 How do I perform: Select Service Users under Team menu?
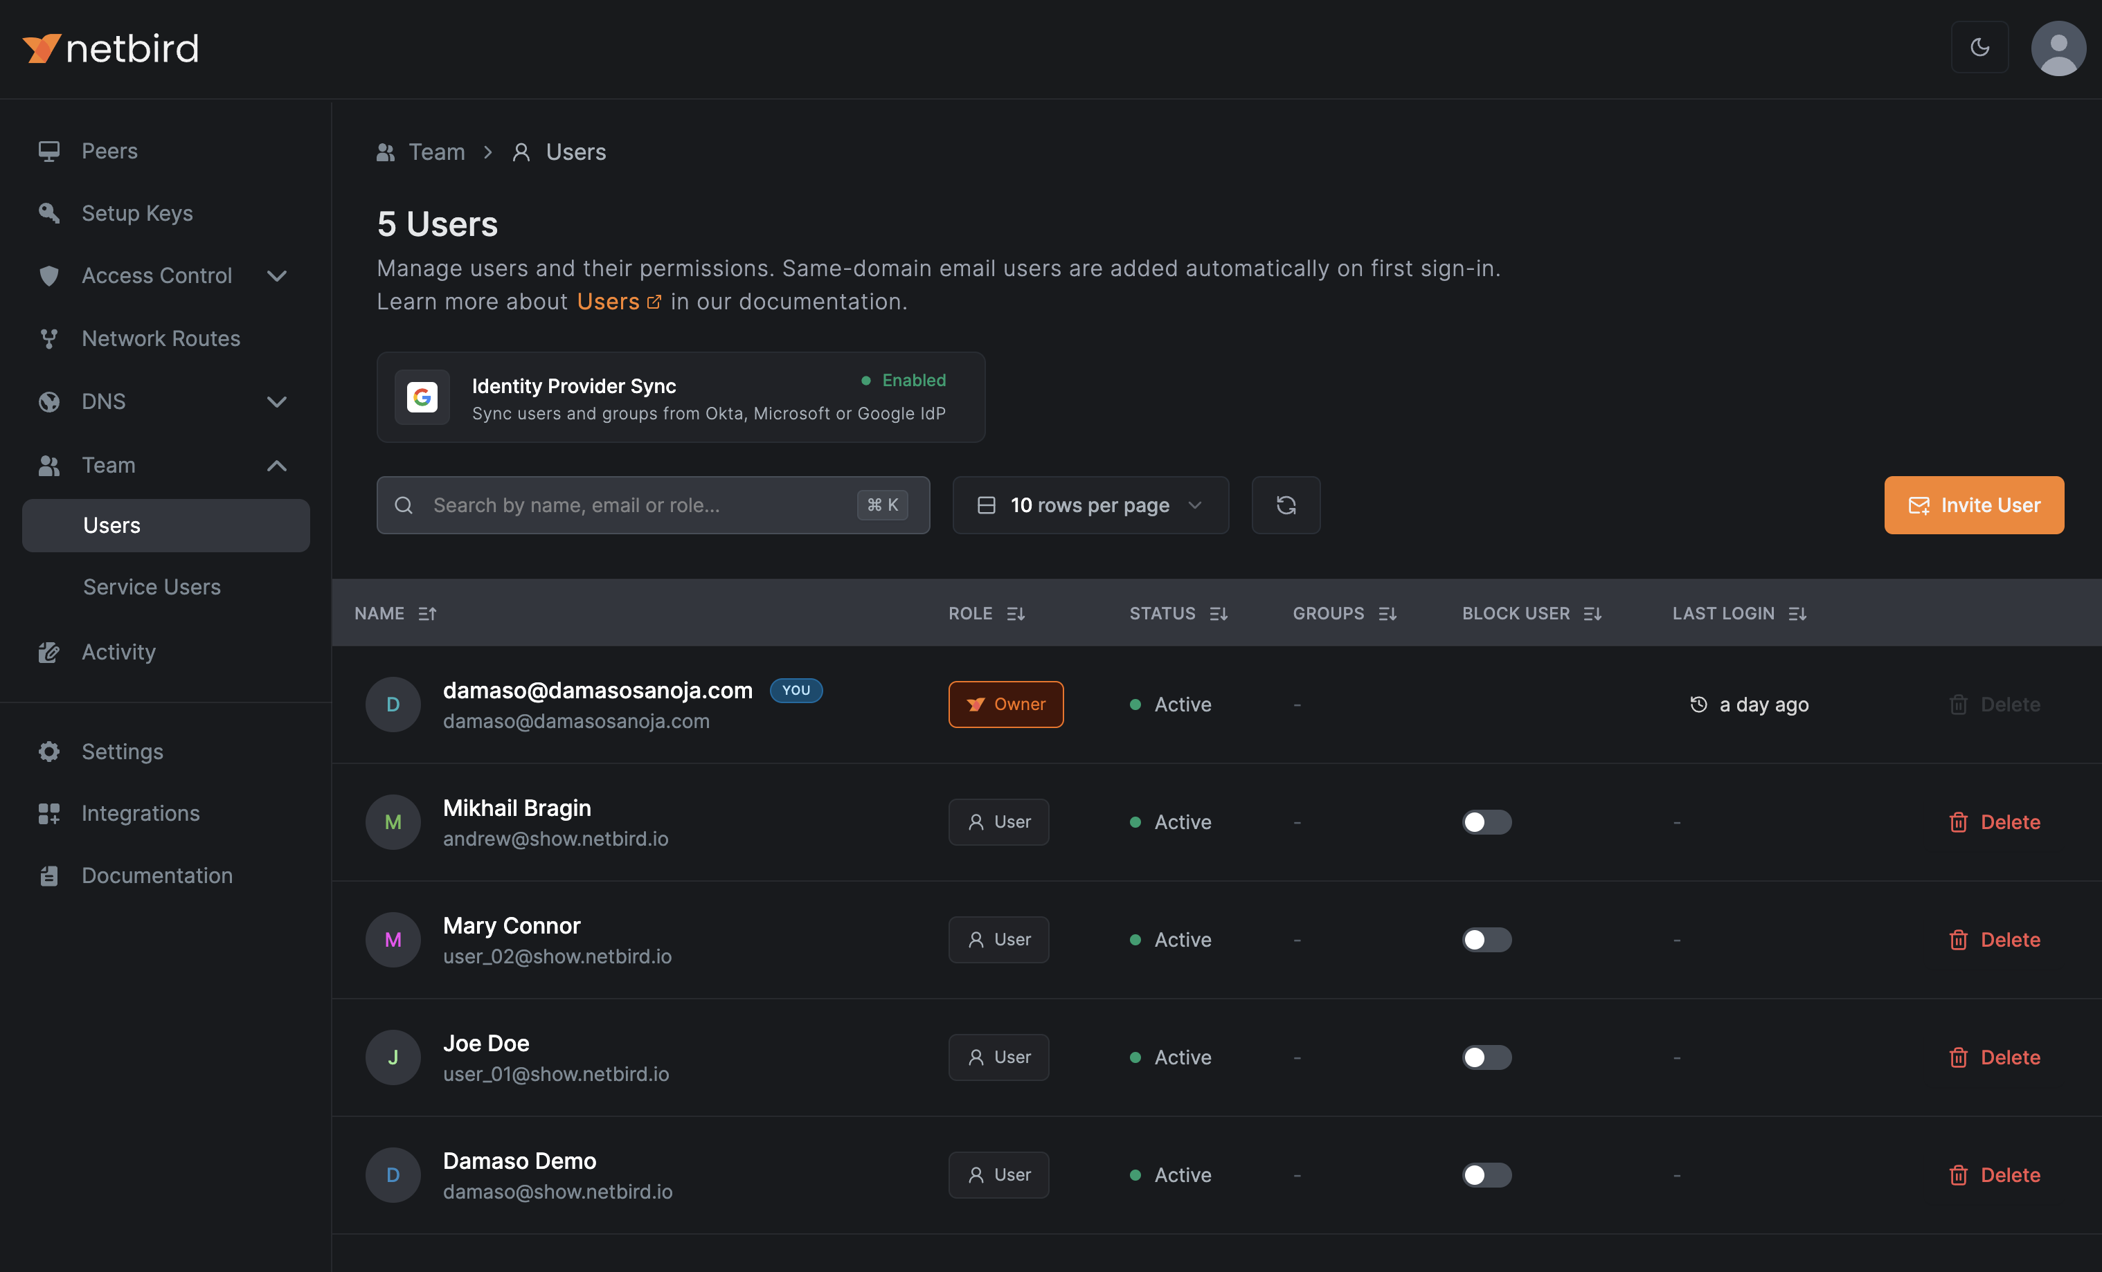152,586
